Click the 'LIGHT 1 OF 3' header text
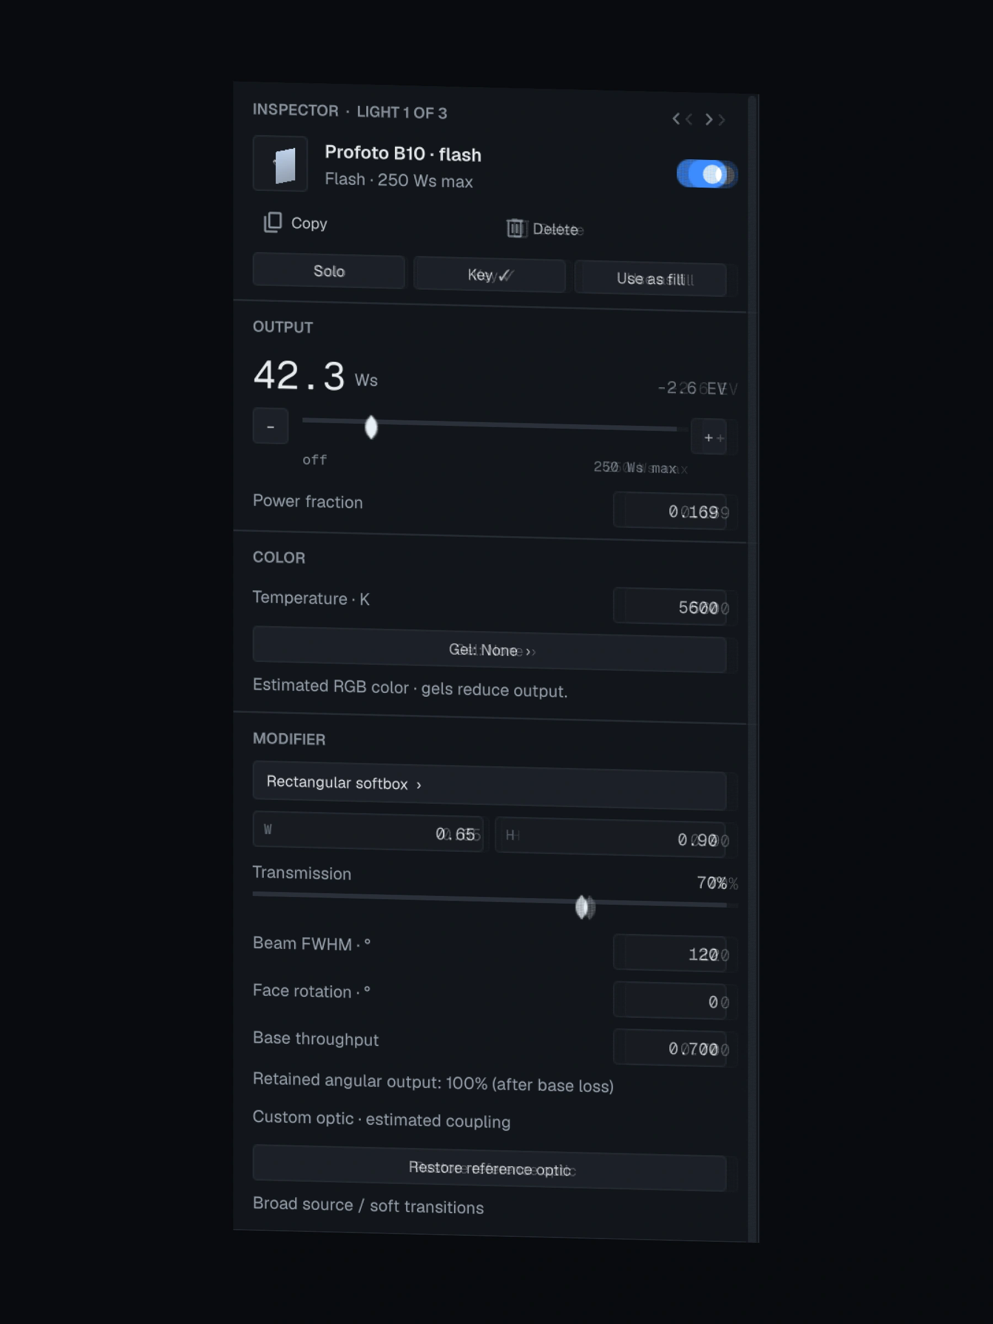993x1324 pixels. pyautogui.click(x=402, y=112)
